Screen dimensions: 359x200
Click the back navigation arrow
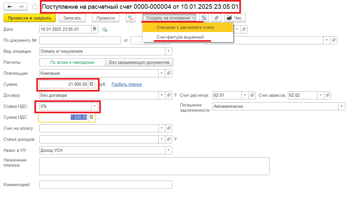[10, 7]
